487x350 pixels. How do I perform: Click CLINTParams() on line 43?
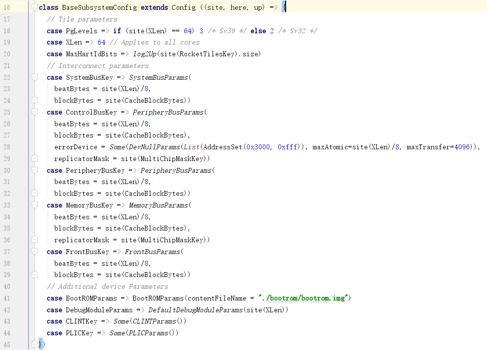158,322
